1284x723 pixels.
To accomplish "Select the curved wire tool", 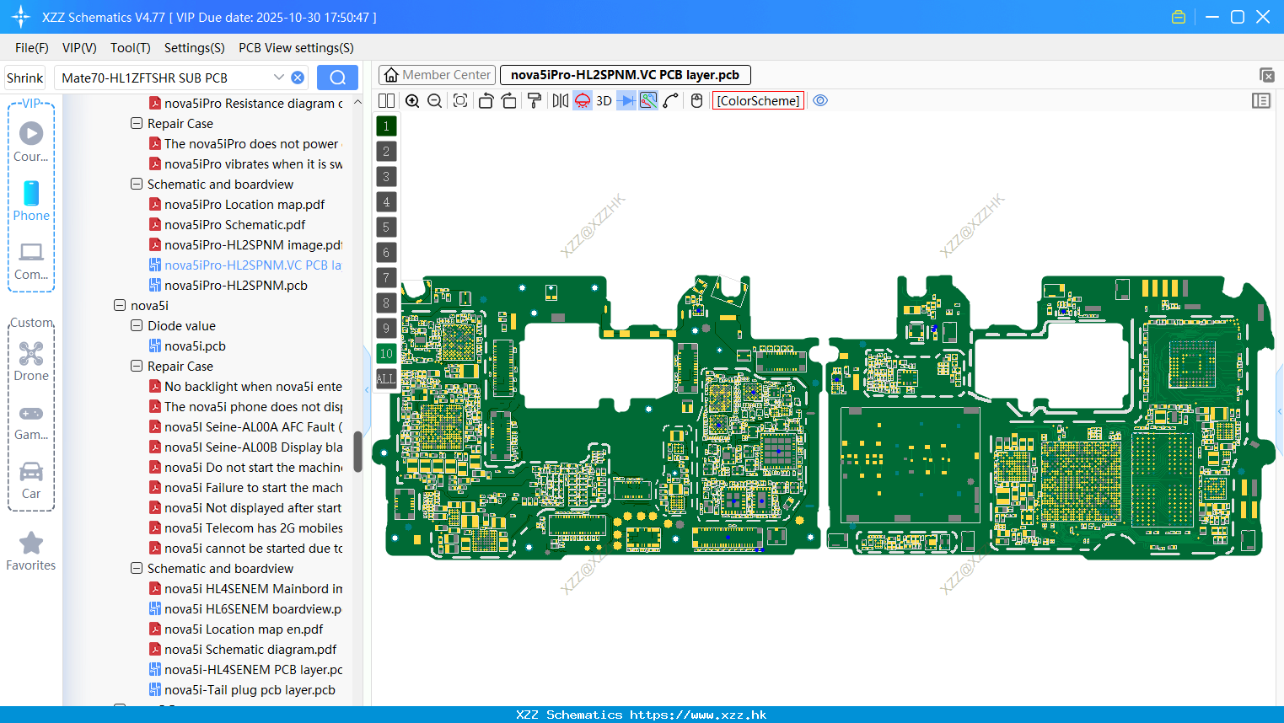I will pos(671,101).
